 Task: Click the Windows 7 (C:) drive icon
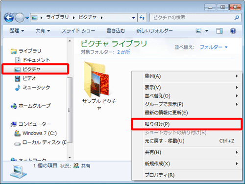[18, 133]
